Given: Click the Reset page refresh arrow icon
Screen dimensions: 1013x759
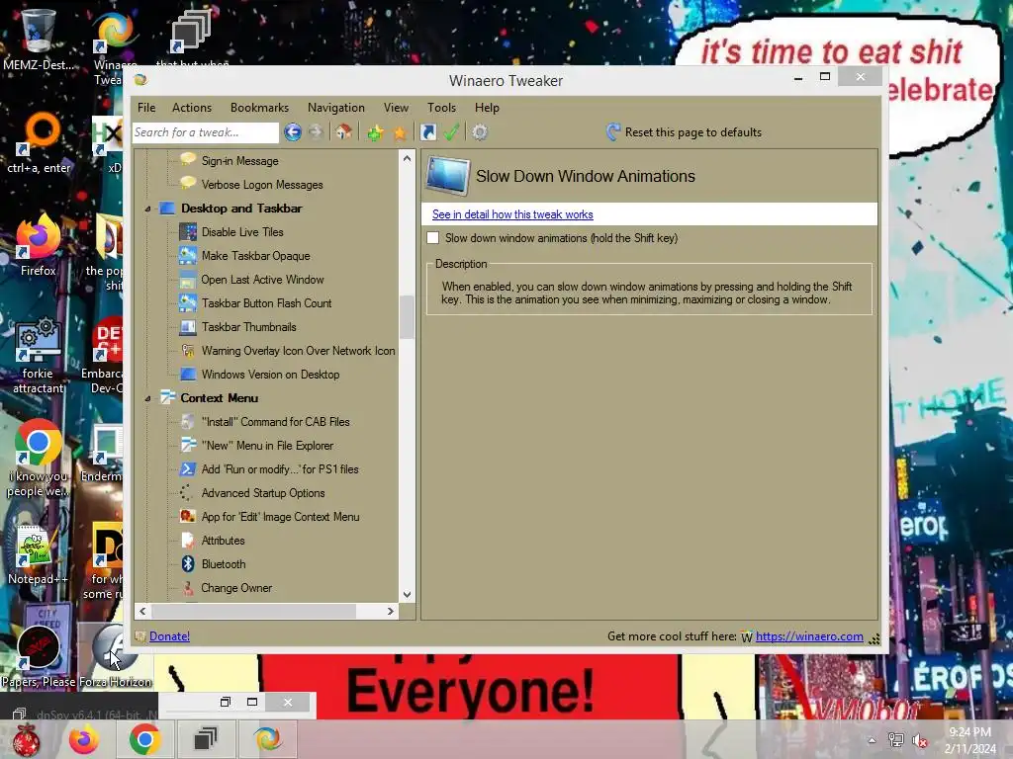Looking at the screenshot, I should (x=612, y=132).
